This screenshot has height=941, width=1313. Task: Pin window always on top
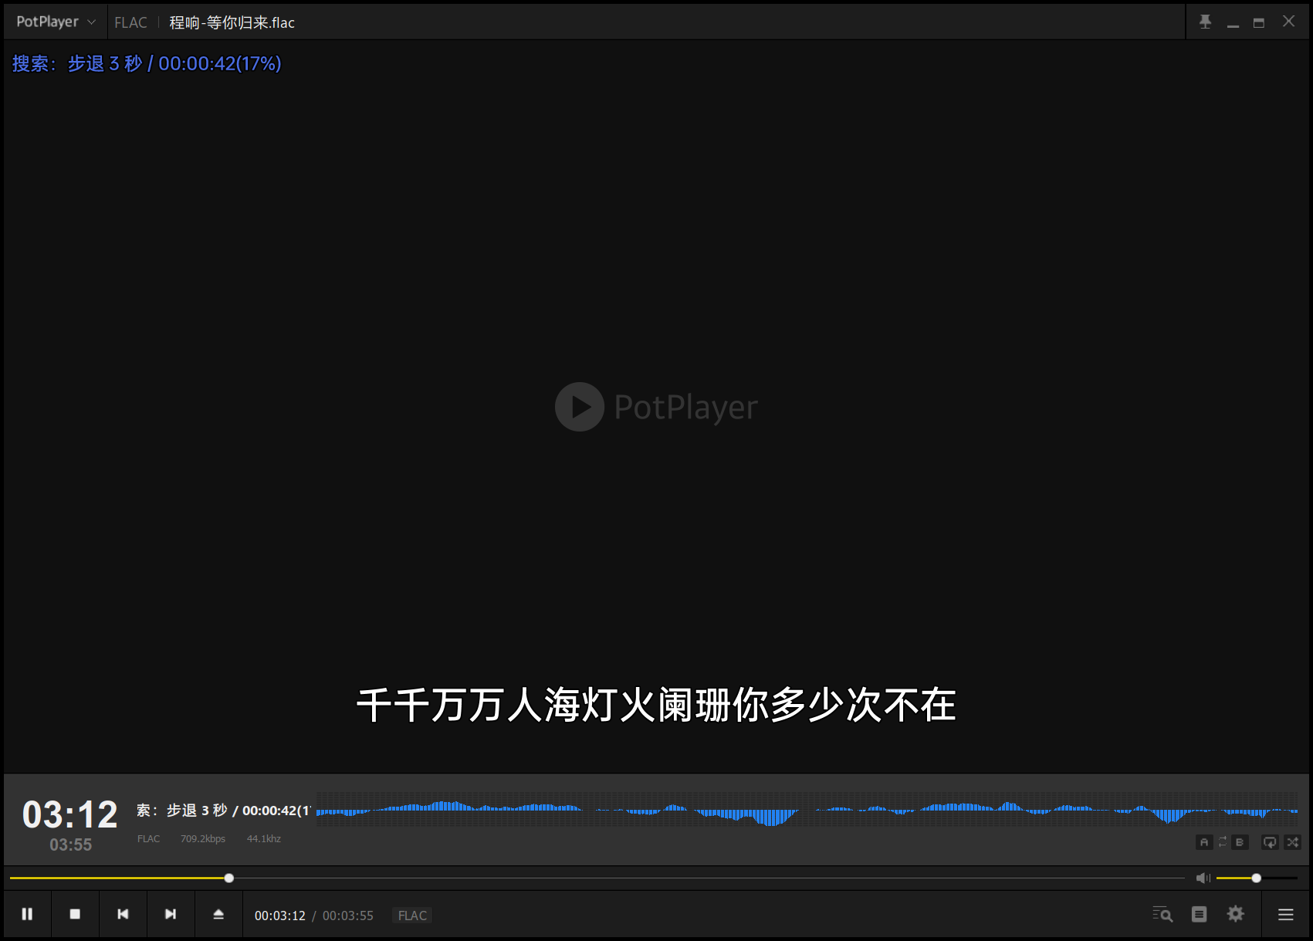1205,22
